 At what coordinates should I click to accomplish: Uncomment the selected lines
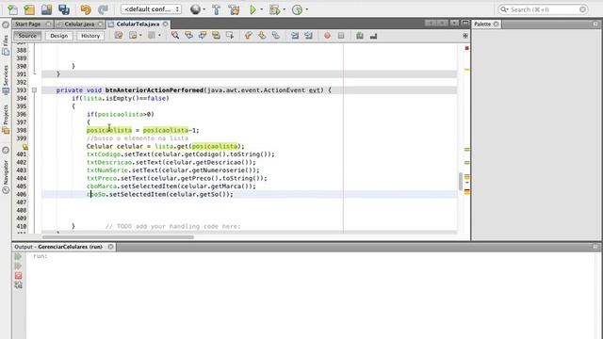click(373, 36)
